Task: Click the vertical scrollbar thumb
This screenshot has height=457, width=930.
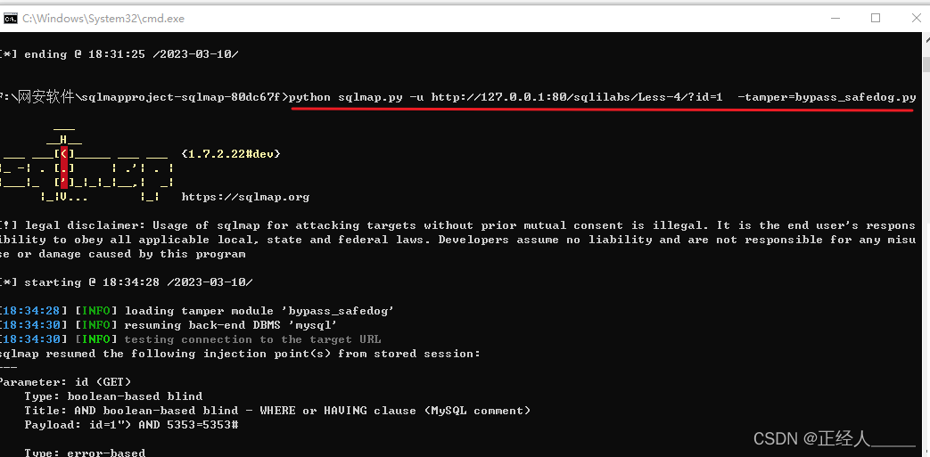Action: (x=926, y=65)
